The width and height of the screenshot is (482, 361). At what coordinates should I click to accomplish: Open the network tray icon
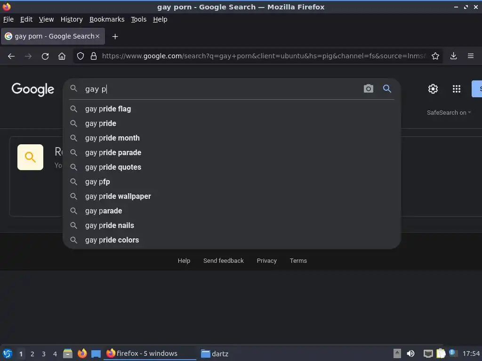pos(428,353)
